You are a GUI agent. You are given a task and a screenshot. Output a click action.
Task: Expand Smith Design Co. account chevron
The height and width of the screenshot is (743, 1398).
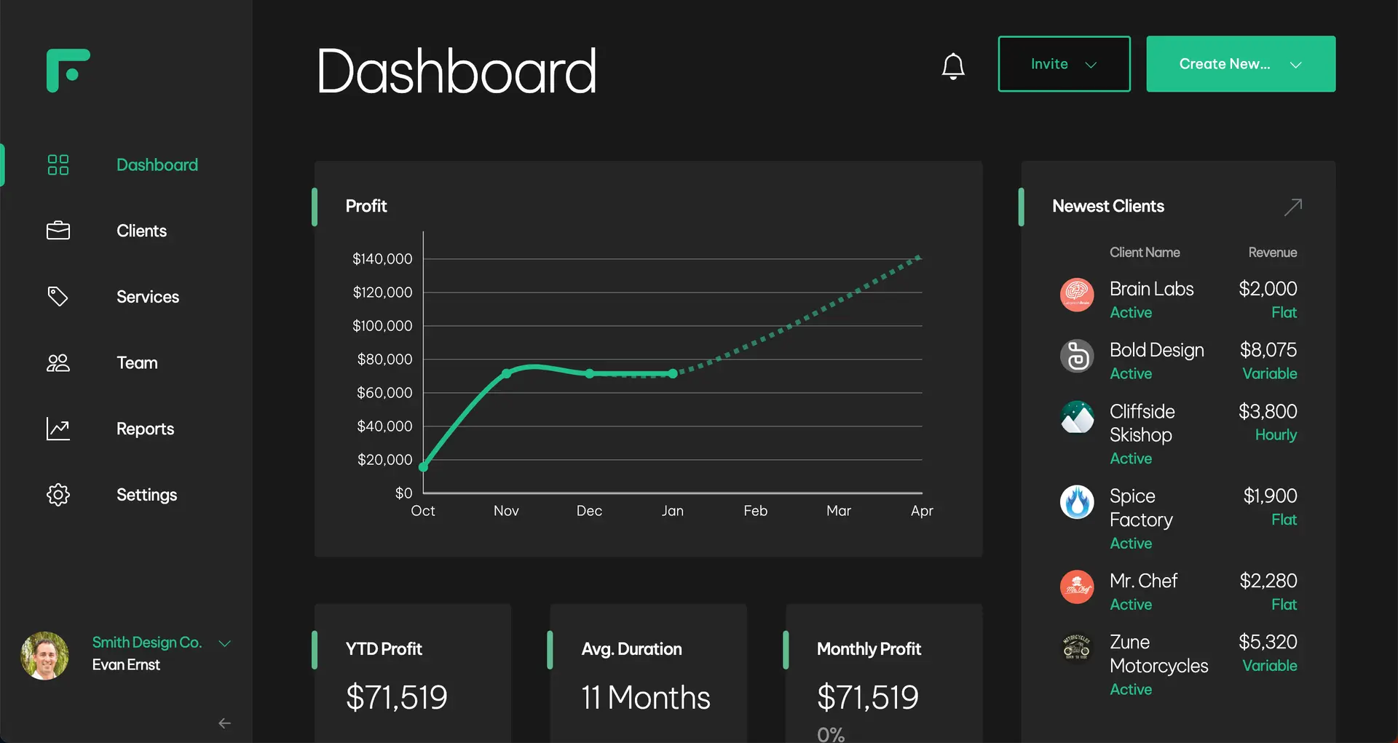coord(225,643)
